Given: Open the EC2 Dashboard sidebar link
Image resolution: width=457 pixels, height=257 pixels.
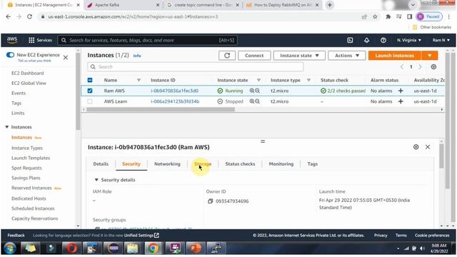Looking at the screenshot, I should pos(28,73).
